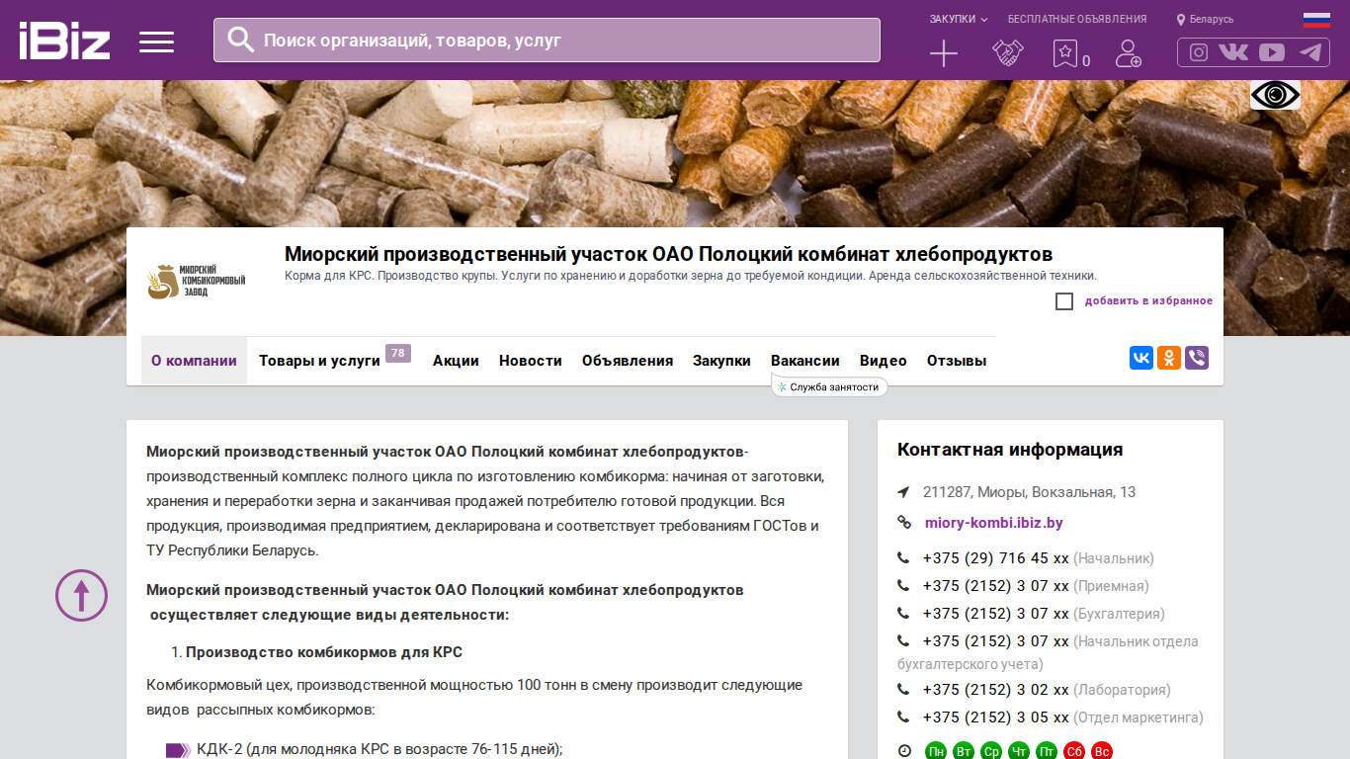
Task: Focus the search input field
Action: click(x=547, y=41)
